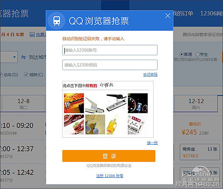This screenshot has height=189, width=223.
Task: Select the captcha image of a white paper cutter
Action: coord(95,103)
